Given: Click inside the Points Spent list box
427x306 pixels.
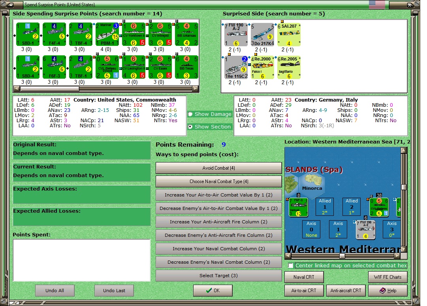Looking at the screenshot, I should pos(82,260).
